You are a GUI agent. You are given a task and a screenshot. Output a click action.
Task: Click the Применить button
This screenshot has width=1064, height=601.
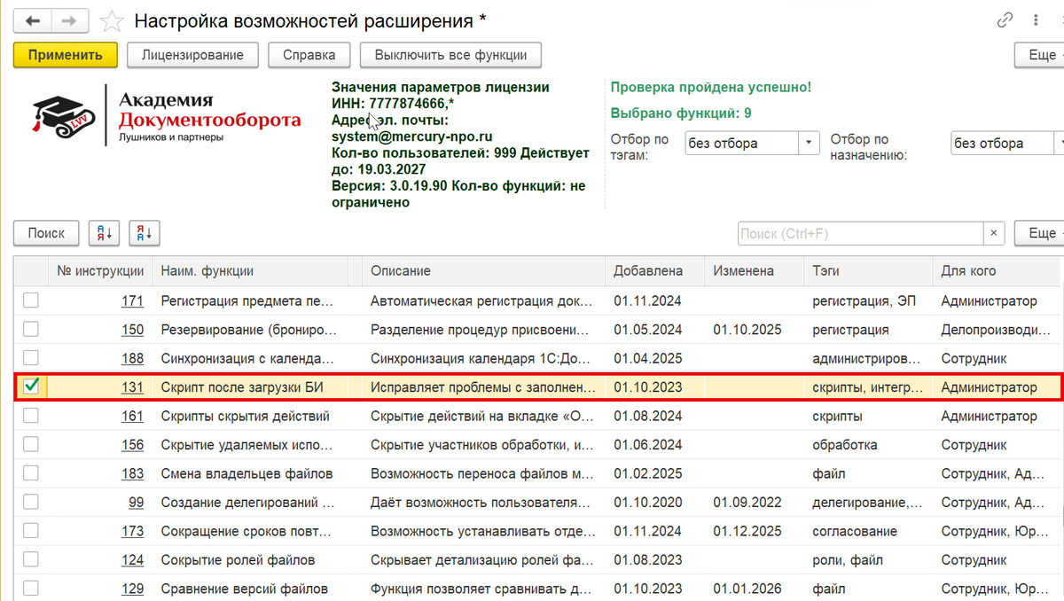pyautogui.click(x=66, y=55)
